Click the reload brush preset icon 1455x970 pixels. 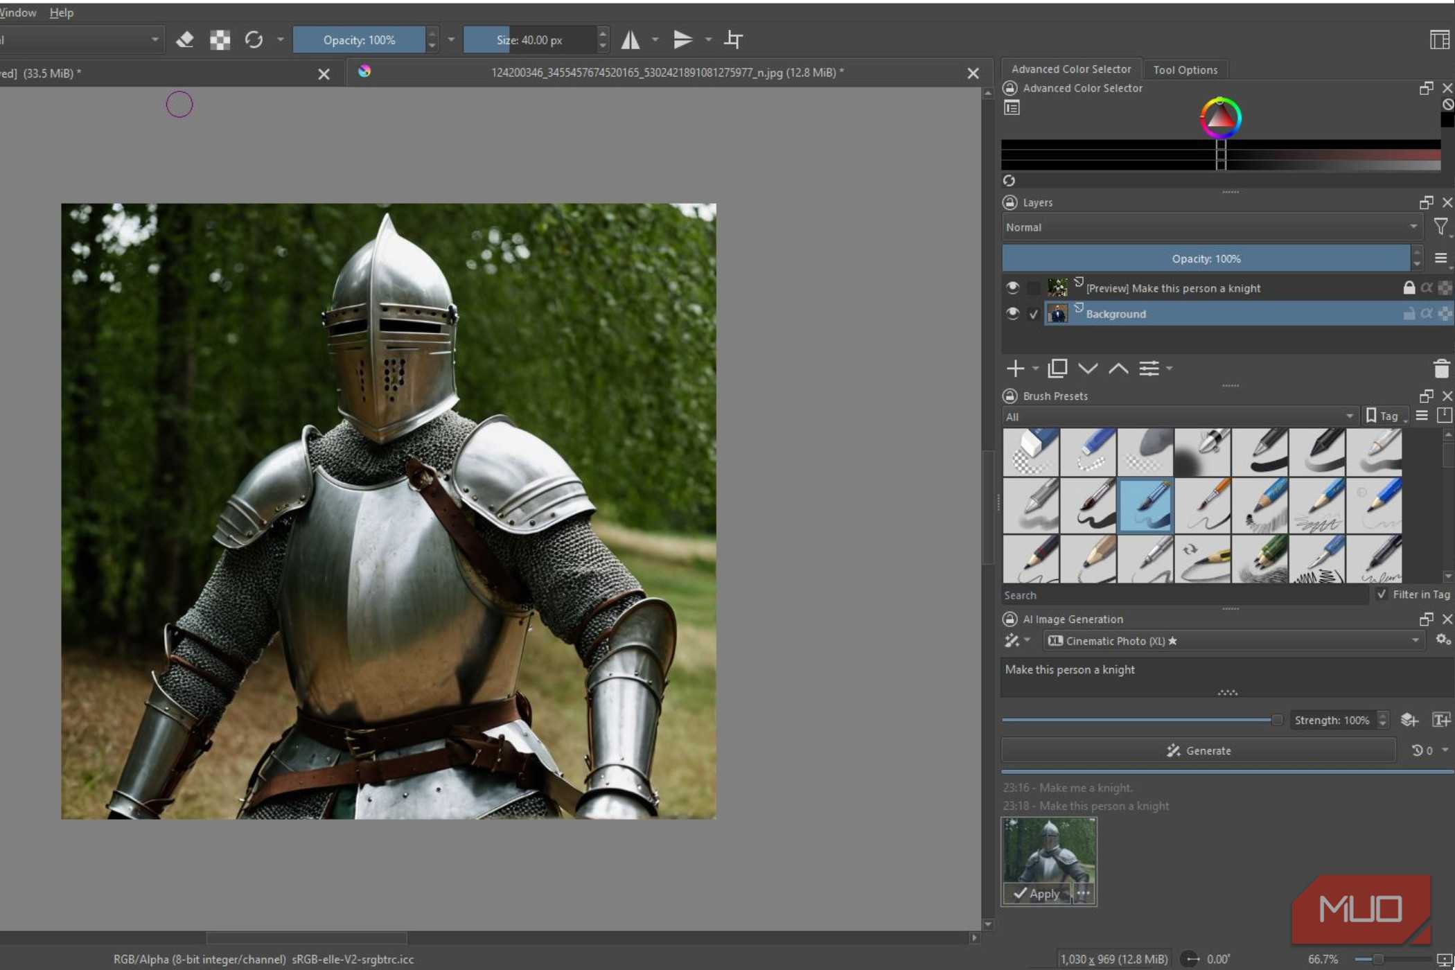[x=254, y=40]
